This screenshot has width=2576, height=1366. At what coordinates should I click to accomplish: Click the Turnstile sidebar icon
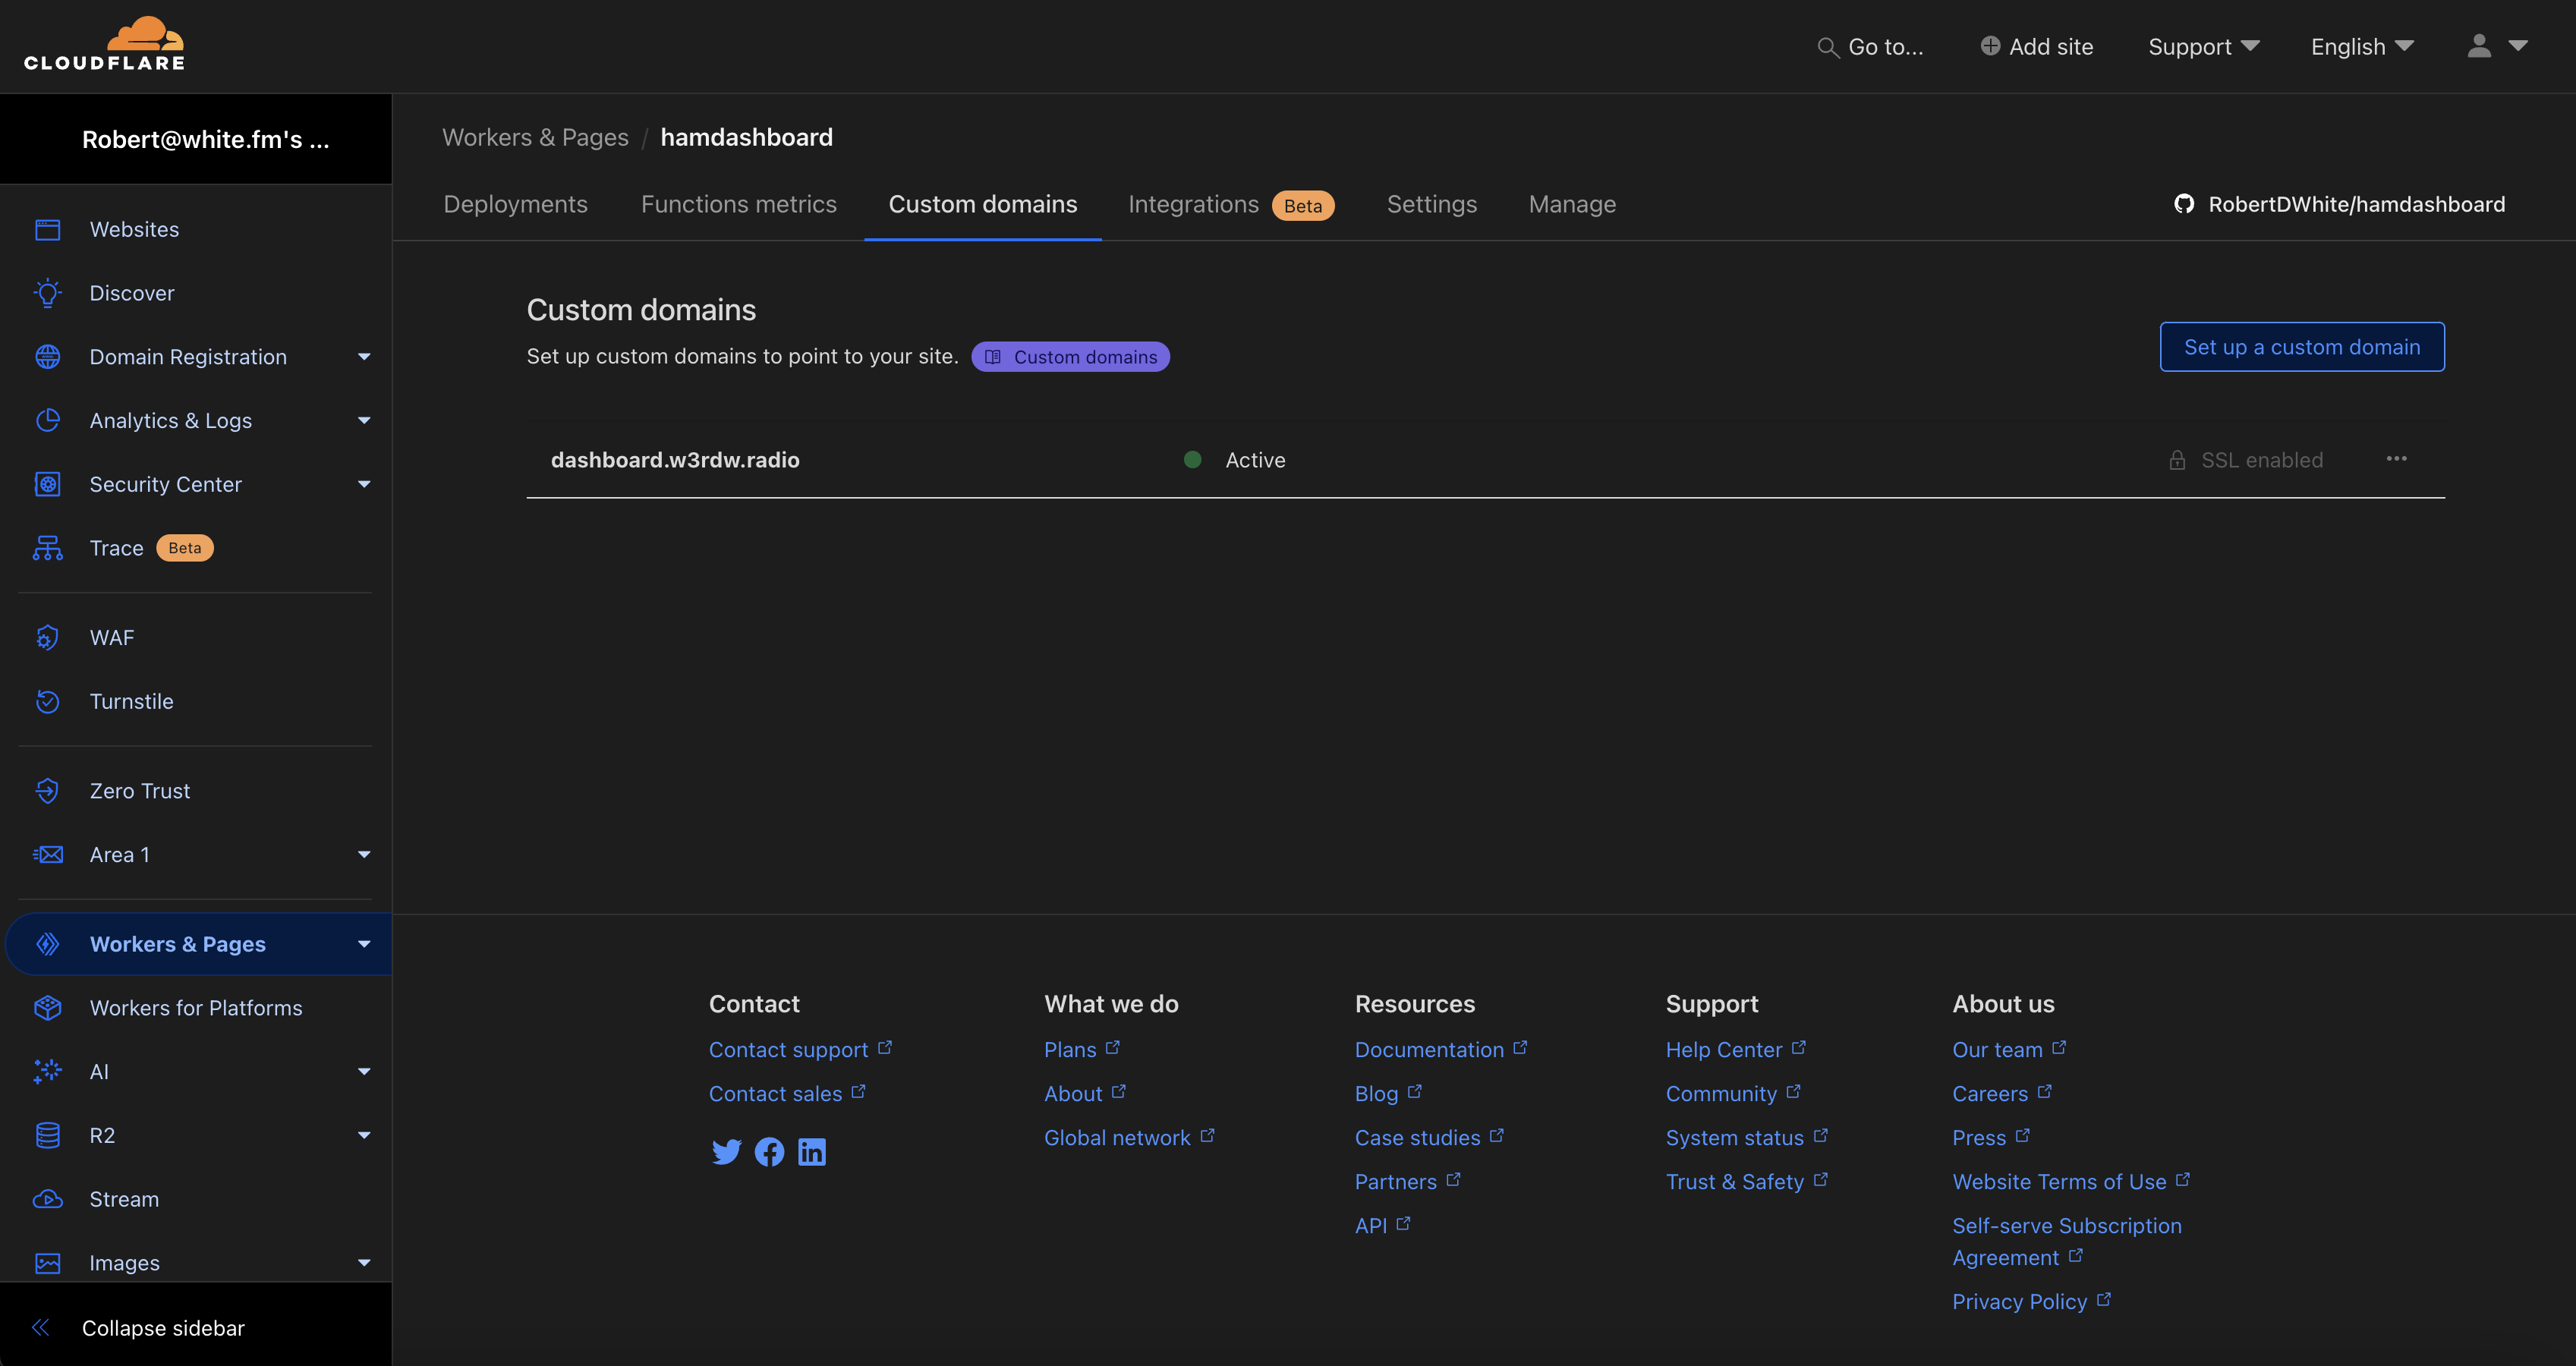47,701
